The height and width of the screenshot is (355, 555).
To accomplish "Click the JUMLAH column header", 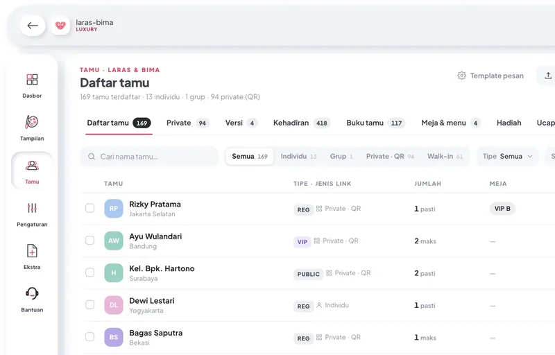I will tap(427, 184).
